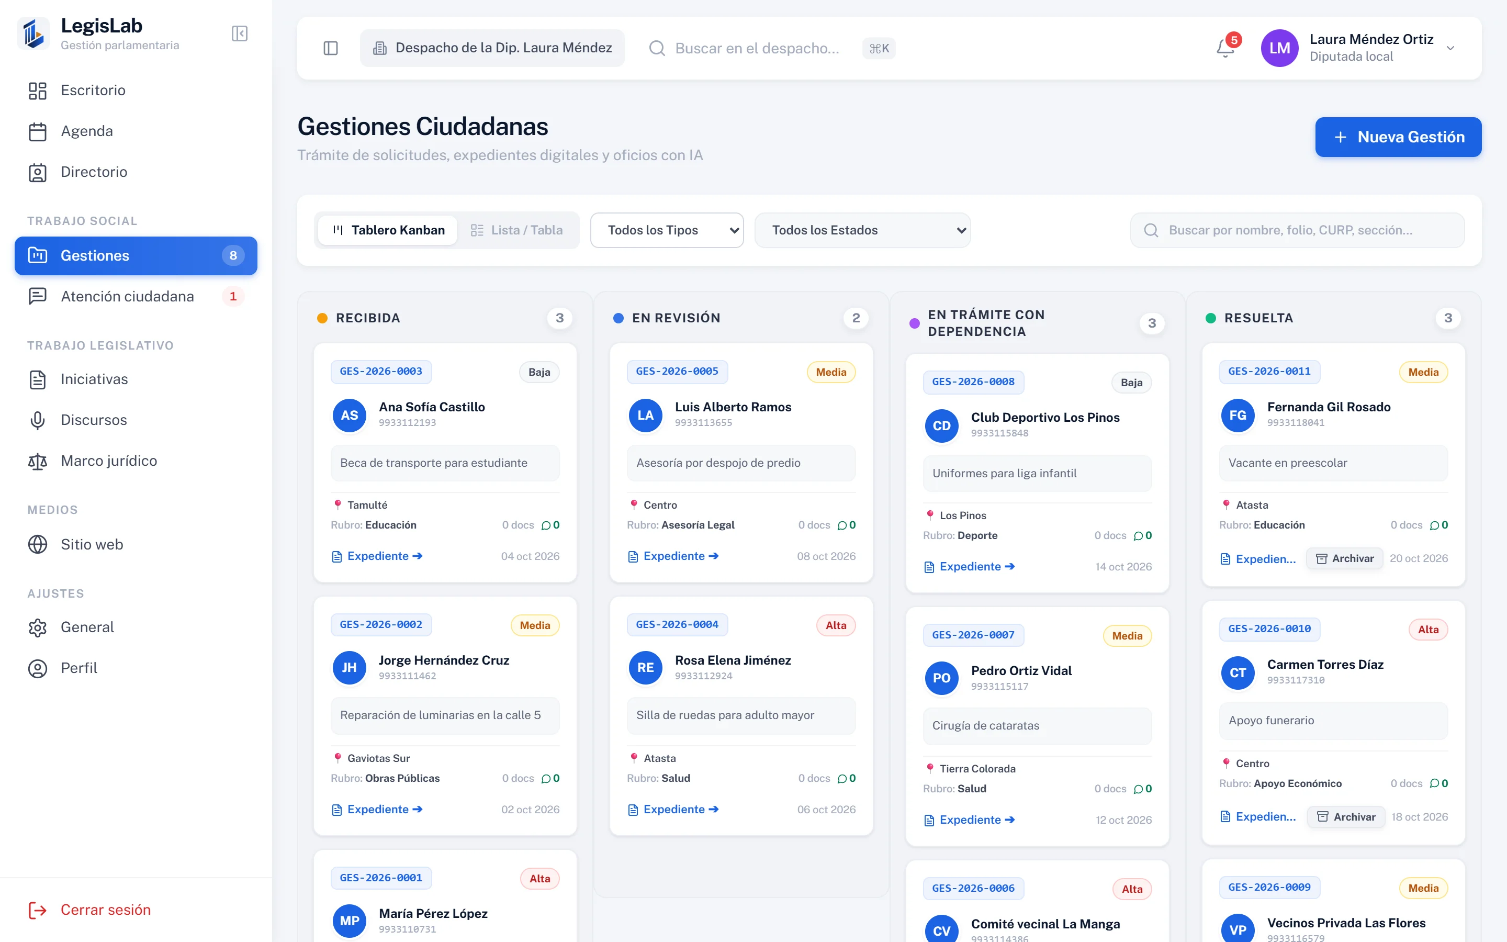Click the FG avatar of Fernanda Gil Rosado
1507x942 pixels.
1238,416
